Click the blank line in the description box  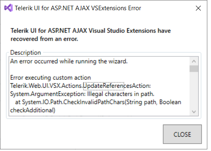coord(99,69)
